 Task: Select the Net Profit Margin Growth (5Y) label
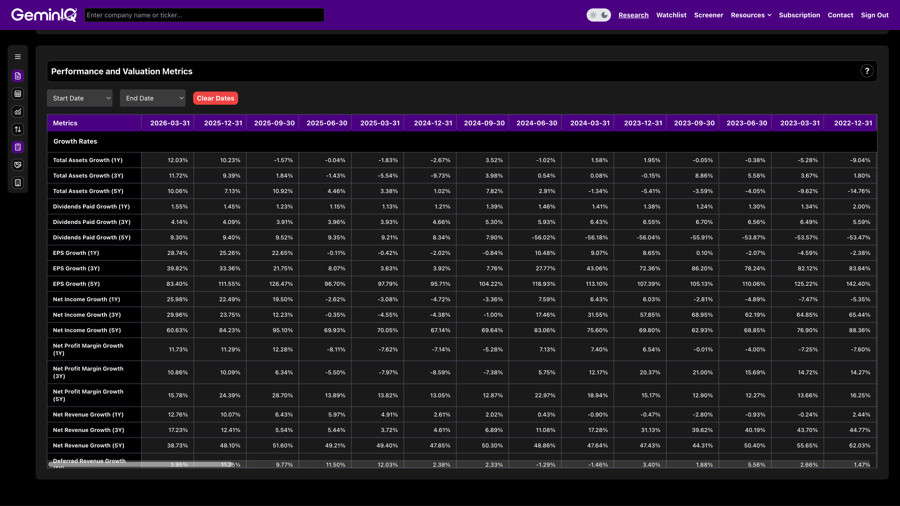click(x=88, y=395)
